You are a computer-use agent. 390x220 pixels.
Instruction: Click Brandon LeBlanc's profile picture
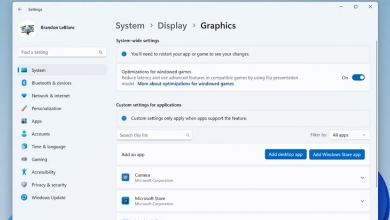[x=27, y=29]
